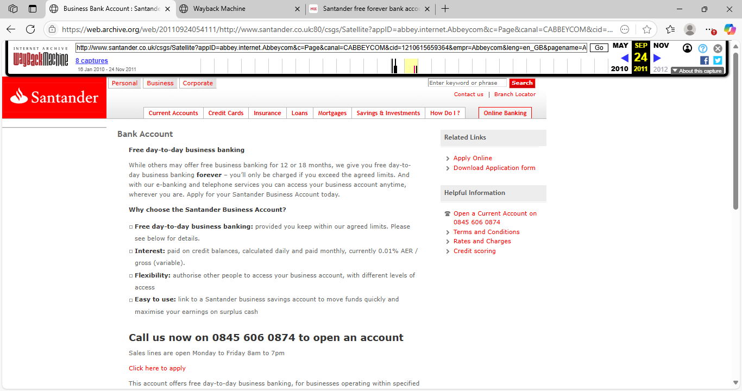
Task: Add page to favorites star icon
Action: (646, 29)
